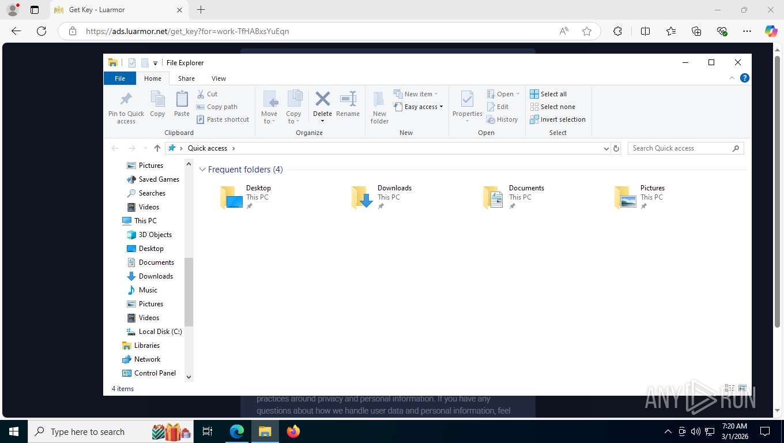Click the Paste clipboard icon
Screen dimensions: 784x443
click(182, 99)
